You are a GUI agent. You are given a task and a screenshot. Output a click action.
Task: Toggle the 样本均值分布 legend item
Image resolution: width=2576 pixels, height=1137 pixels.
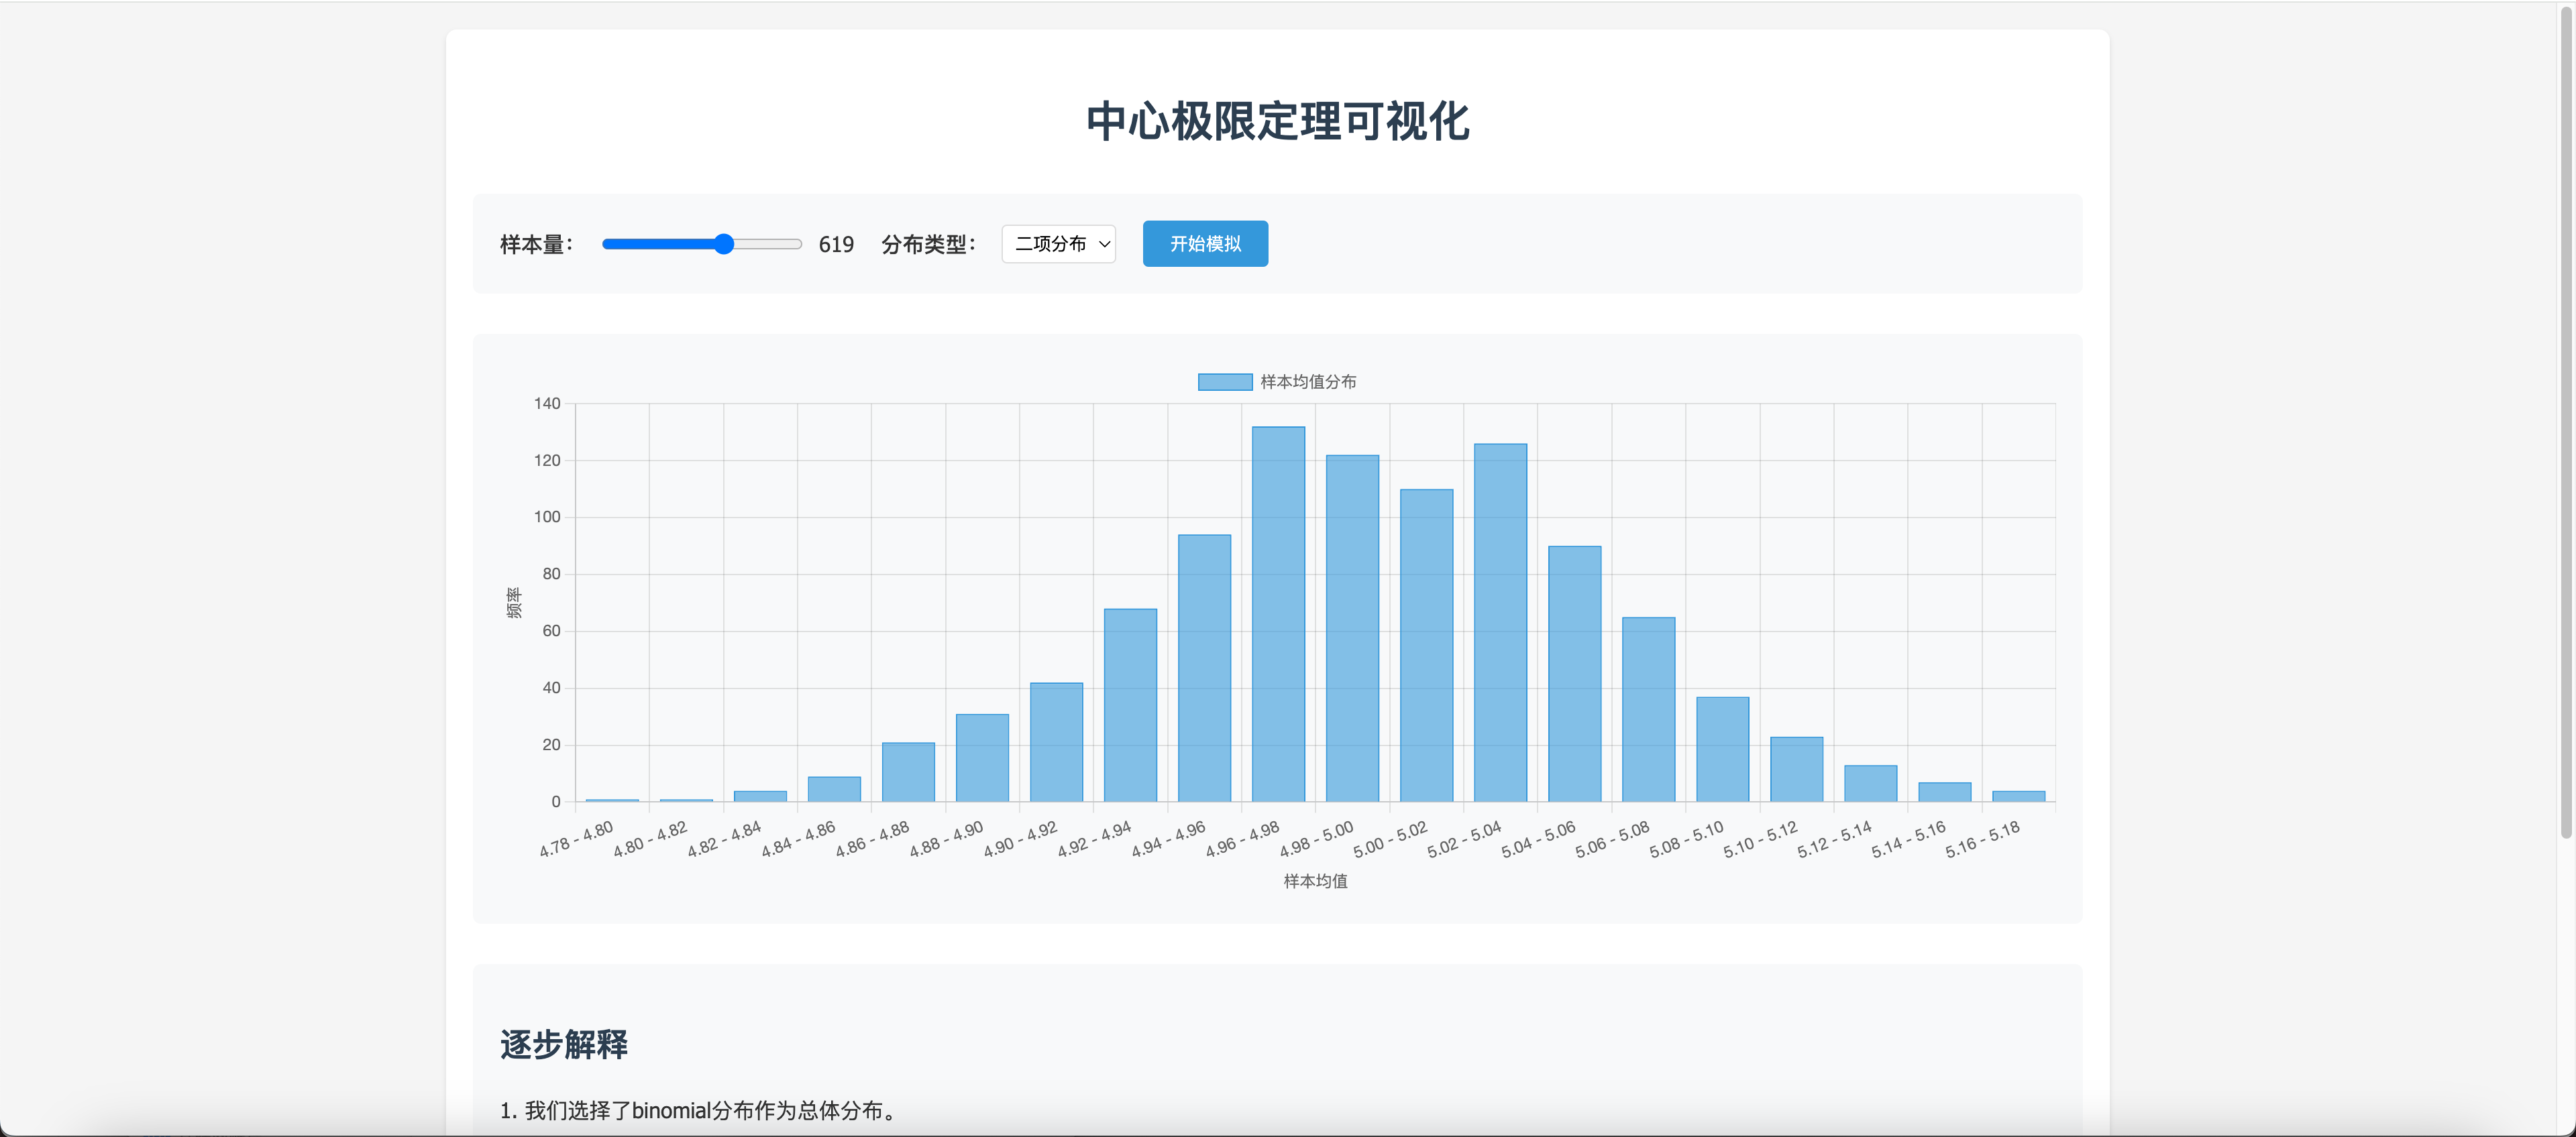[1277, 381]
